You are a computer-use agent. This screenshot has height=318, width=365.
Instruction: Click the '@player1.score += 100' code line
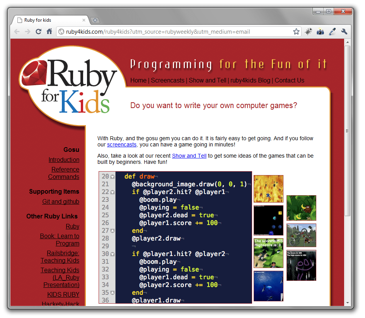point(178,223)
